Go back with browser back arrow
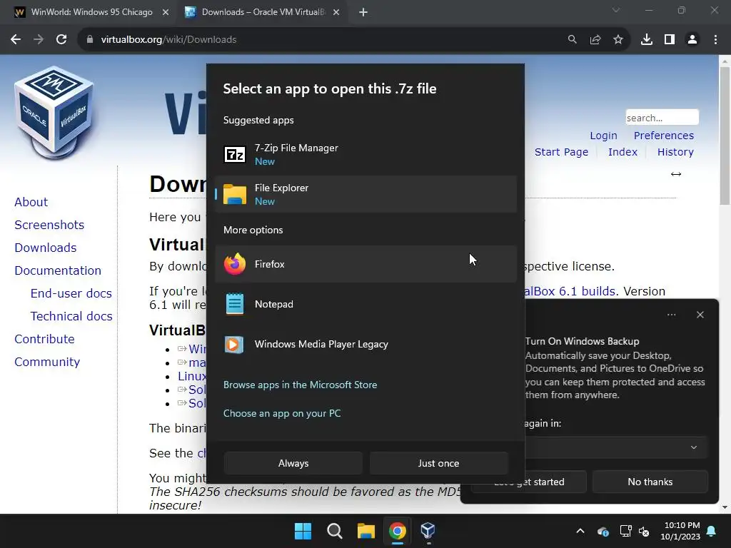This screenshot has width=731, height=548. (16, 40)
